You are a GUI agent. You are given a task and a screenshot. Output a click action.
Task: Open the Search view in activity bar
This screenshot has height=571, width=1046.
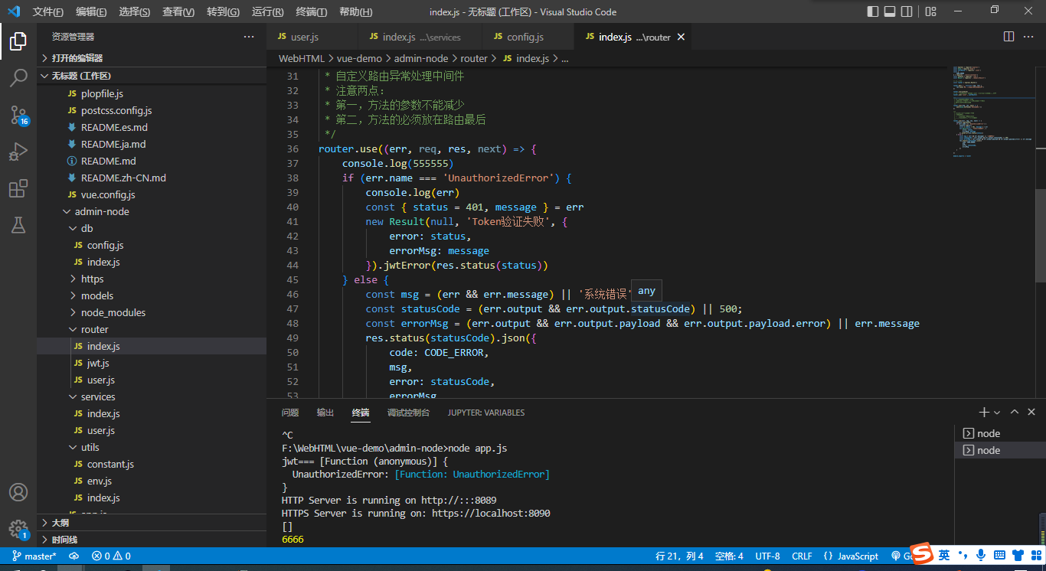coord(18,78)
